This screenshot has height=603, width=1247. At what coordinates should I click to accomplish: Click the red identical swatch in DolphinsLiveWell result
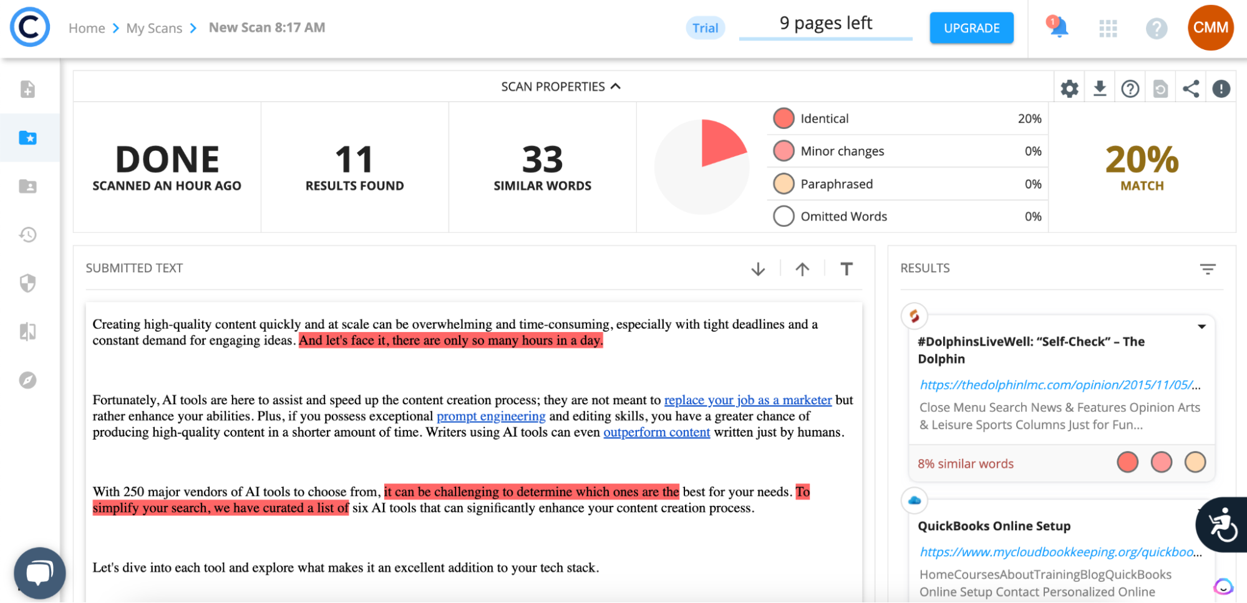[1127, 462]
